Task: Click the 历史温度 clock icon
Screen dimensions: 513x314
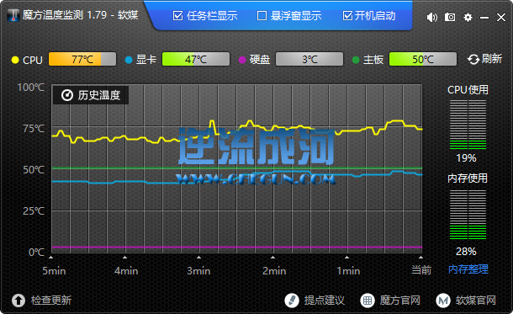Action: point(67,95)
